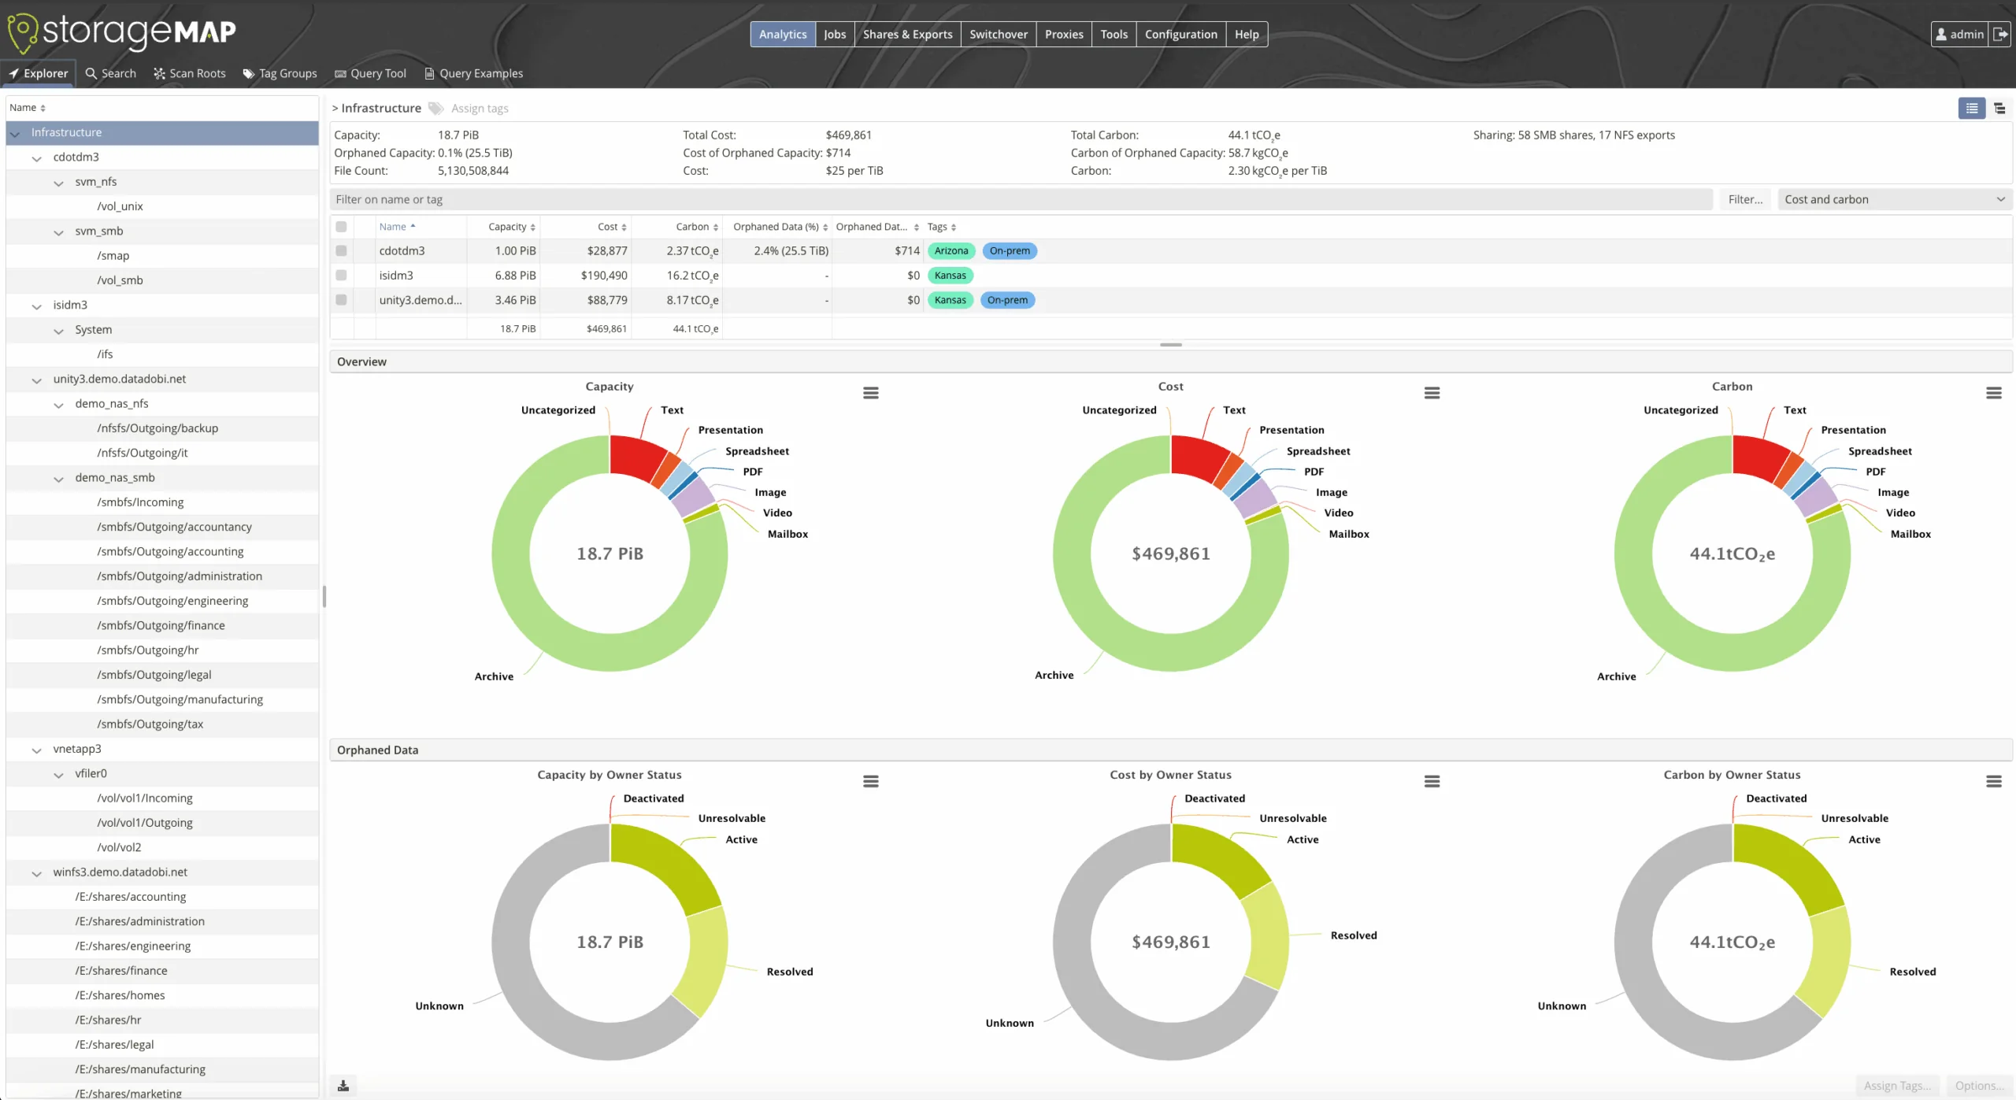Image resolution: width=2016 pixels, height=1100 pixels.
Task: Open the Query Tool
Action: pos(370,72)
